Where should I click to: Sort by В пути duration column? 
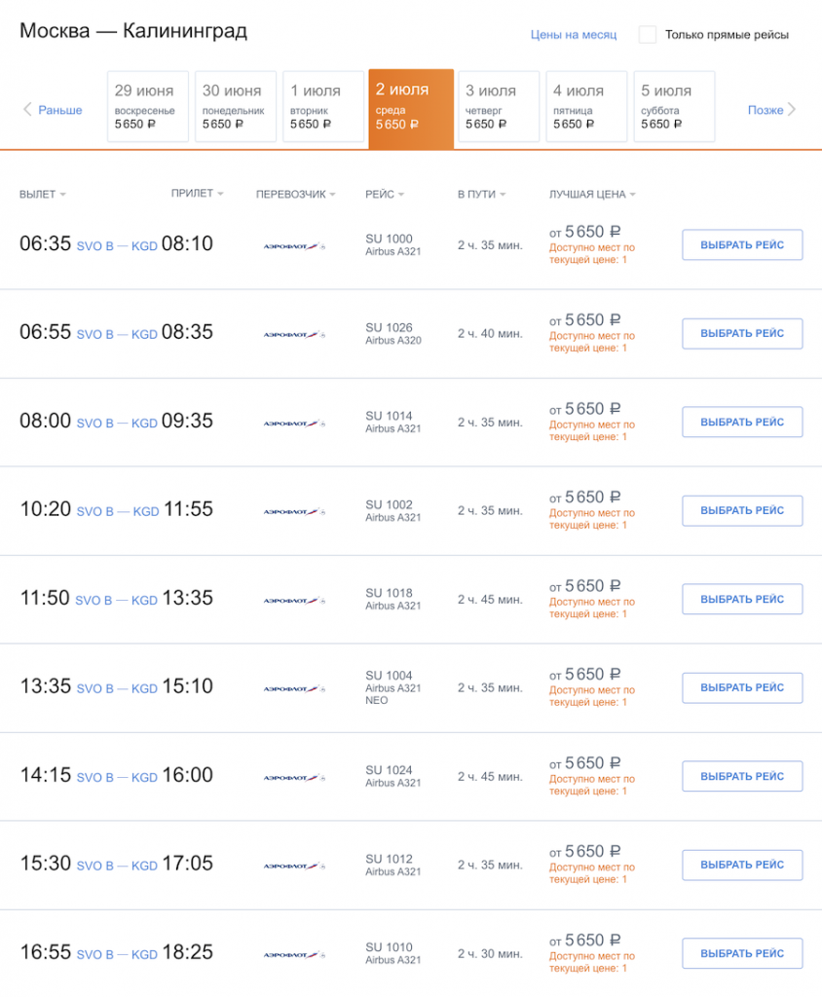coord(481,195)
